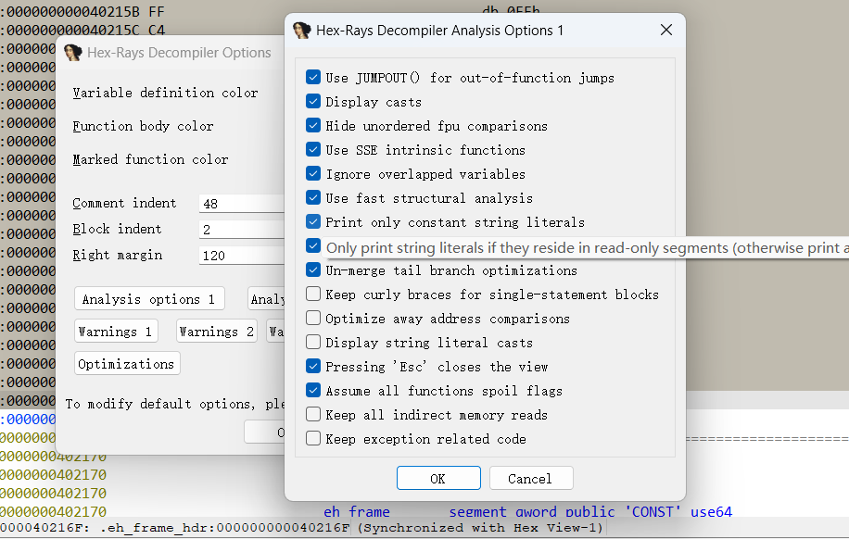Select the Function body color label
This screenshot has width=849, height=539.
[143, 126]
